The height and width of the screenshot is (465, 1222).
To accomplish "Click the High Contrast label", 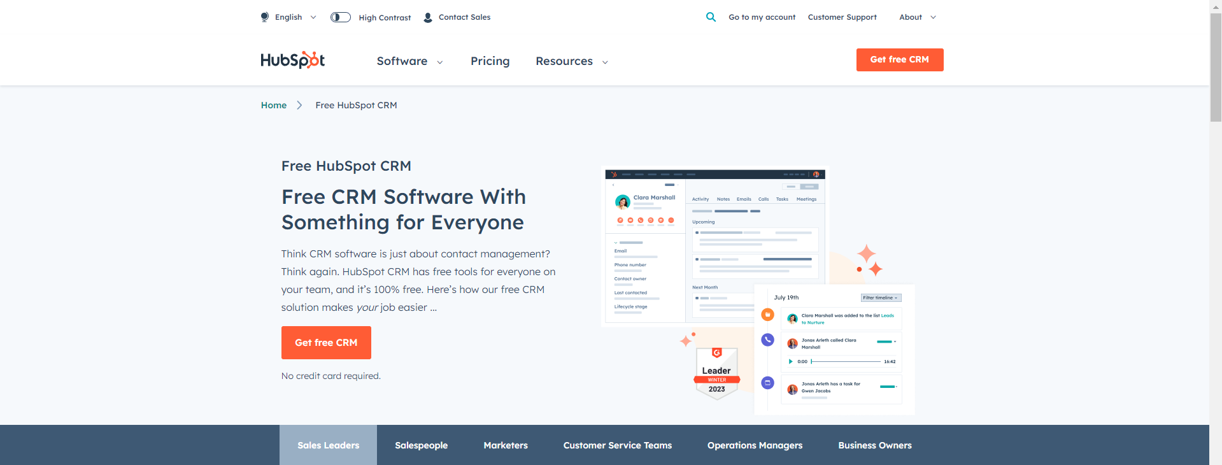I will pos(385,18).
